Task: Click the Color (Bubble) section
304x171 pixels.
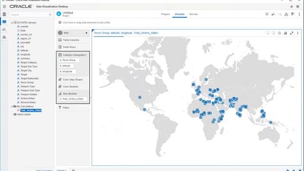Action: click(x=73, y=86)
